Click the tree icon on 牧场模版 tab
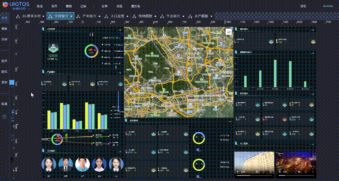This screenshot has width=339, height=181. coord(134,16)
